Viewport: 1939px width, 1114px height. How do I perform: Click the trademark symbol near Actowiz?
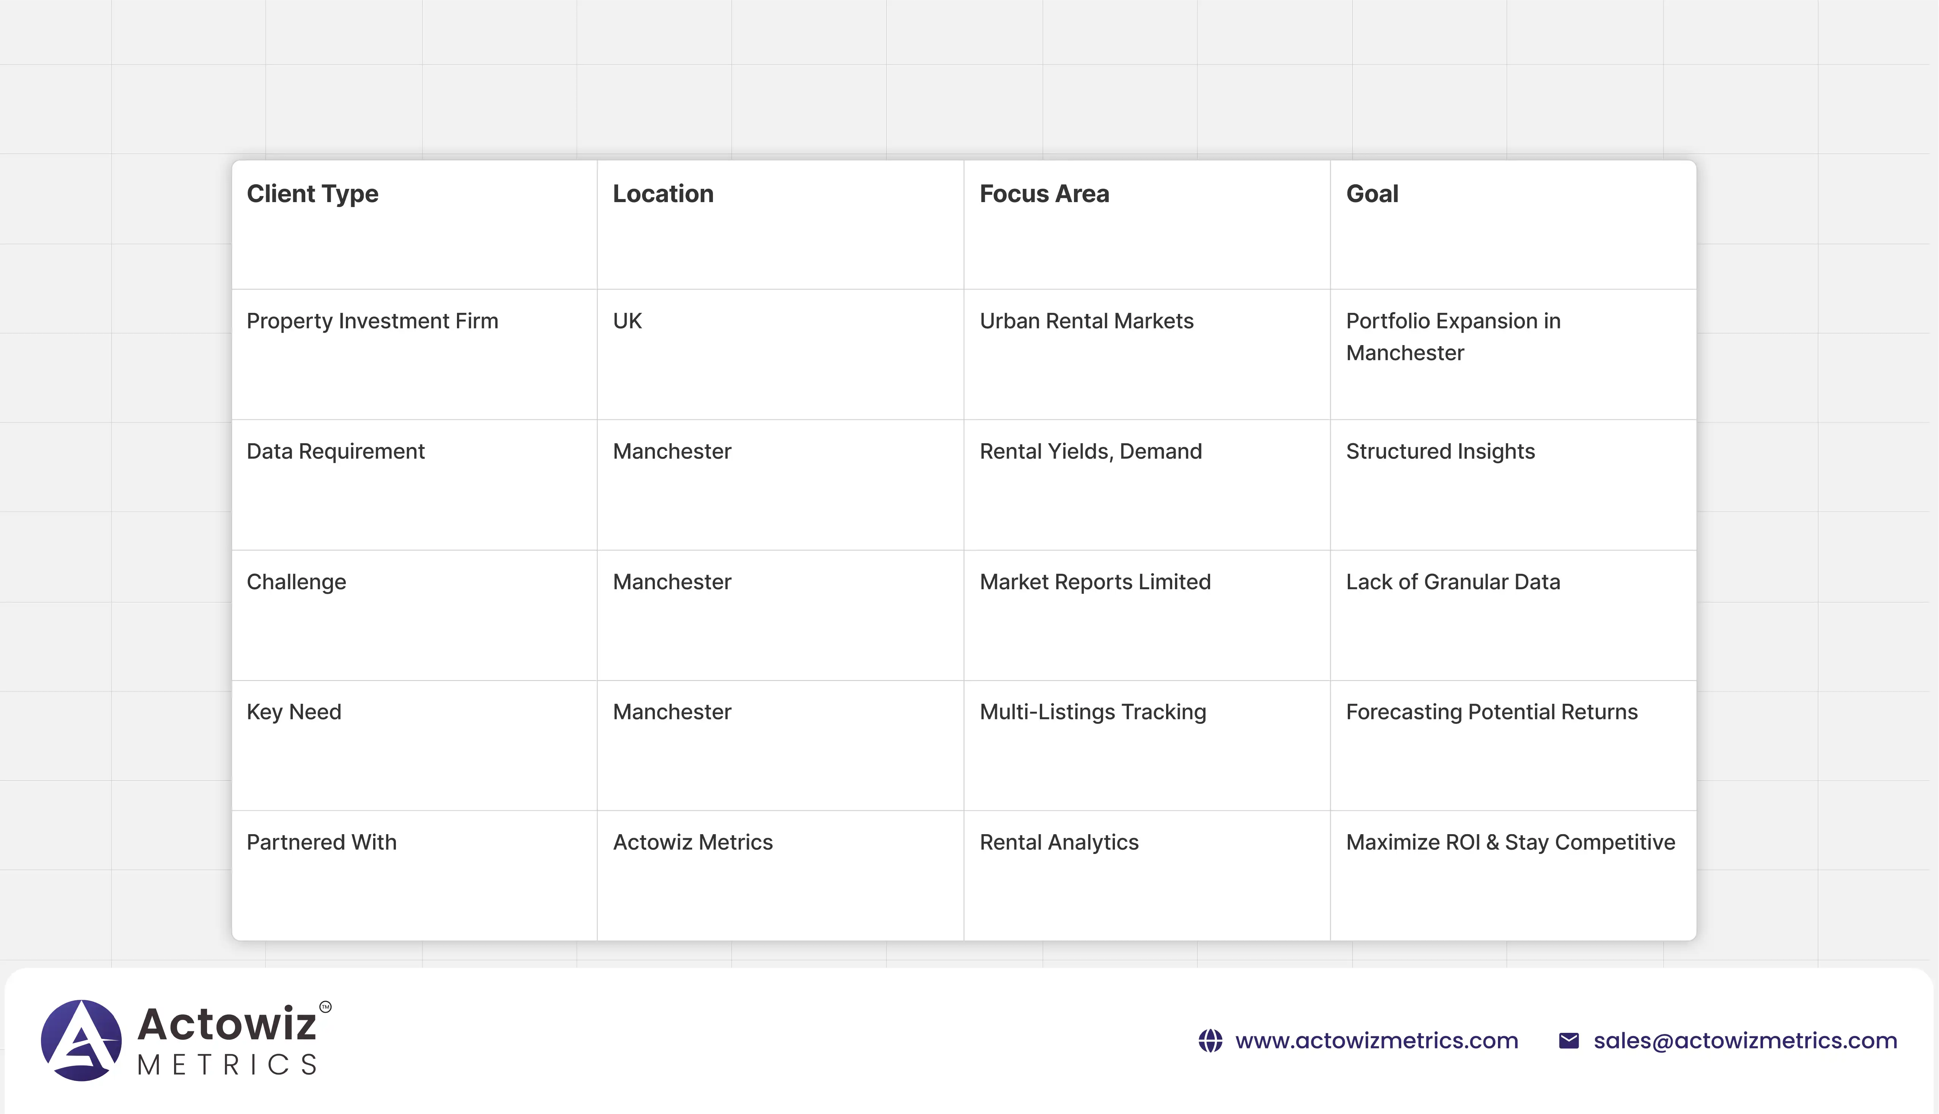tap(325, 1007)
